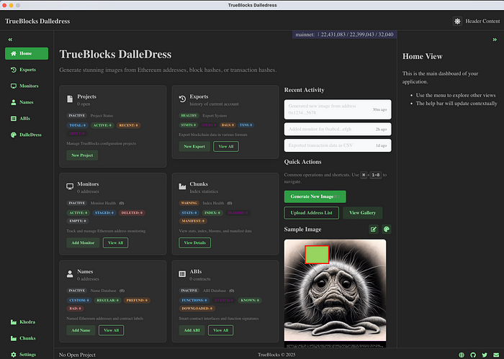The height and width of the screenshot is (359, 504).
Task: Click the Exports card history icon
Action: pyautogui.click(x=182, y=99)
